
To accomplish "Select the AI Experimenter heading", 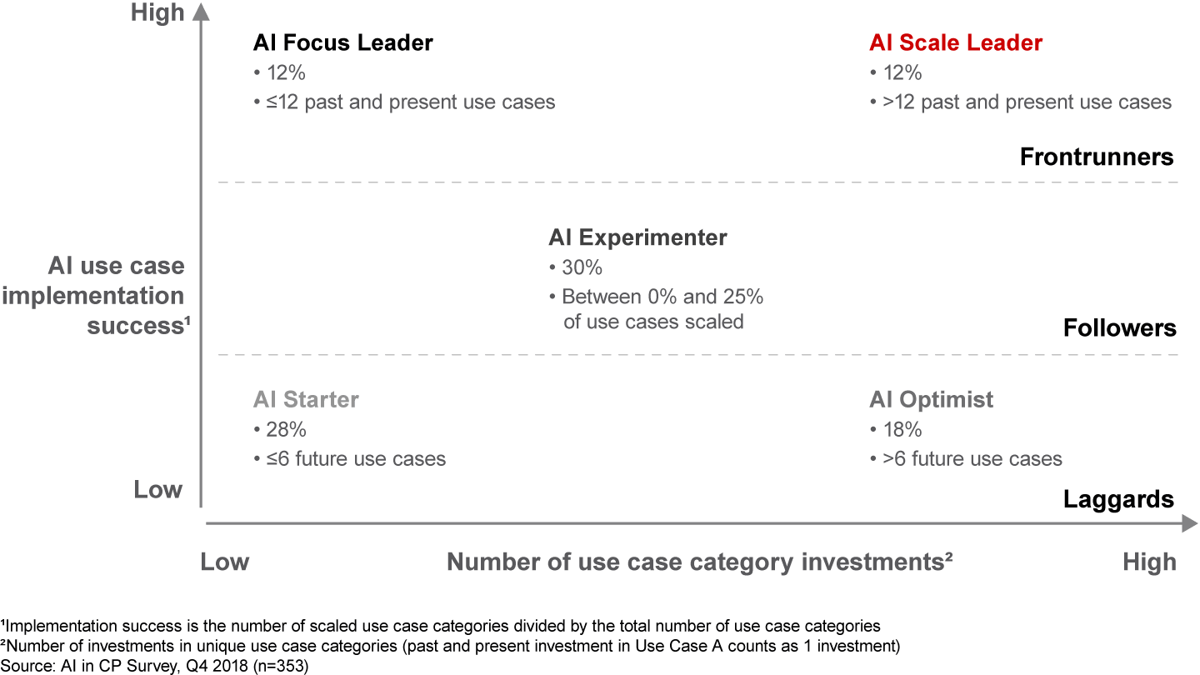I will pos(637,237).
